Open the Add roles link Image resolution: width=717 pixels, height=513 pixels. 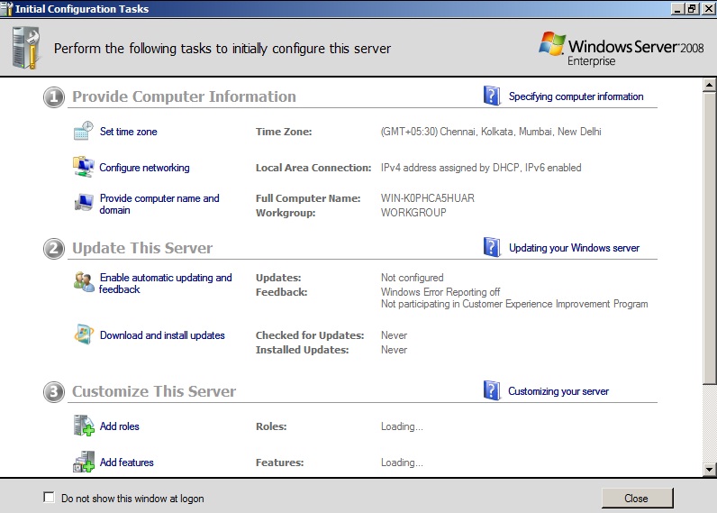tap(119, 426)
